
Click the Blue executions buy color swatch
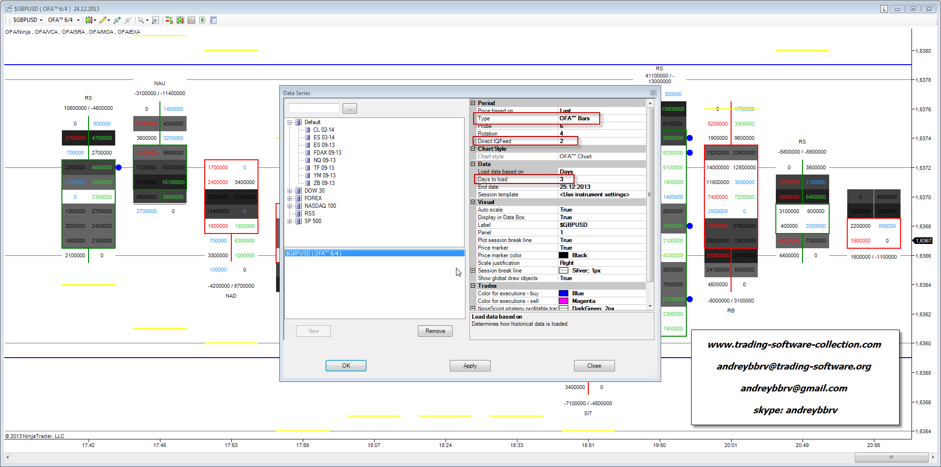click(x=564, y=293)
